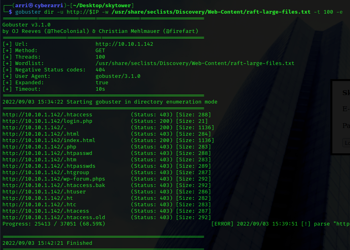Click the Finished timestamp line

[x=47, y=243]
